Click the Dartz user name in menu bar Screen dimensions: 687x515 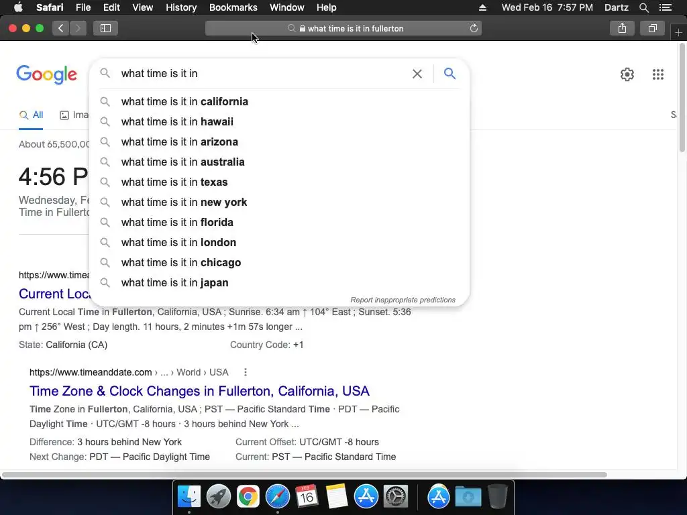pos(616,7)
